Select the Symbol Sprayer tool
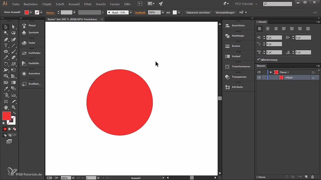The image size is (321, 180). [6, 95]
